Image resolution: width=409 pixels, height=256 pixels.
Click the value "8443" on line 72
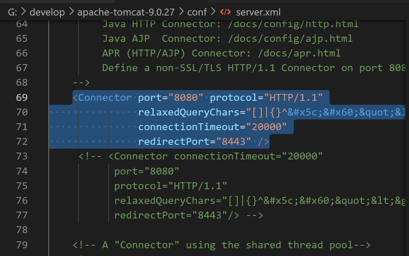click(233, 141)
